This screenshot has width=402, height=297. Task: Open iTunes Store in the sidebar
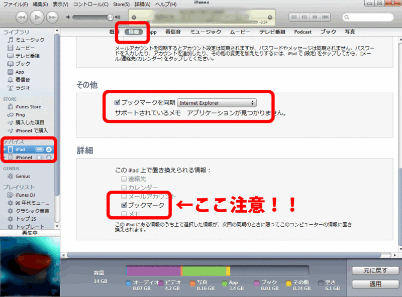[27, 107]
